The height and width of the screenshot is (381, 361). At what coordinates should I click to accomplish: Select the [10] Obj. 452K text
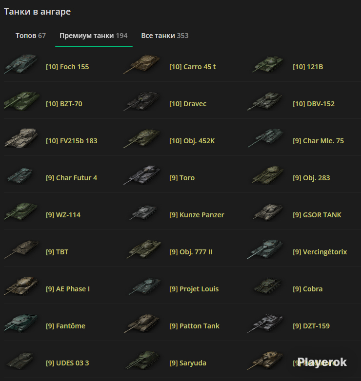(x=192, y=141)
